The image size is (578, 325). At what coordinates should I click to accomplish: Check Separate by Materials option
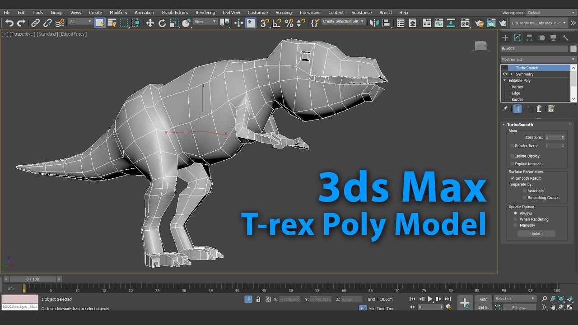(x=525, y=191)
